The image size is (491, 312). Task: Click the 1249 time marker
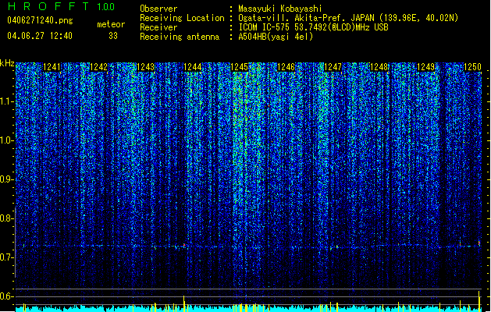click(x=426, y=67)
